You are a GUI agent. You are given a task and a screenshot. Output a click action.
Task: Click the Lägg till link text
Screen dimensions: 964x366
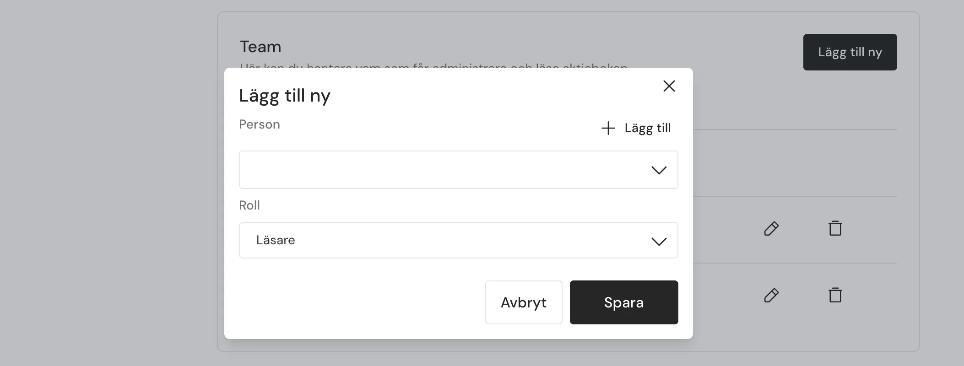click(x=647, y=128)
